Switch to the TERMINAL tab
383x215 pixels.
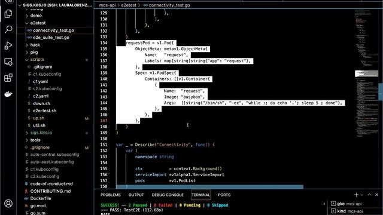click(200, 195)
